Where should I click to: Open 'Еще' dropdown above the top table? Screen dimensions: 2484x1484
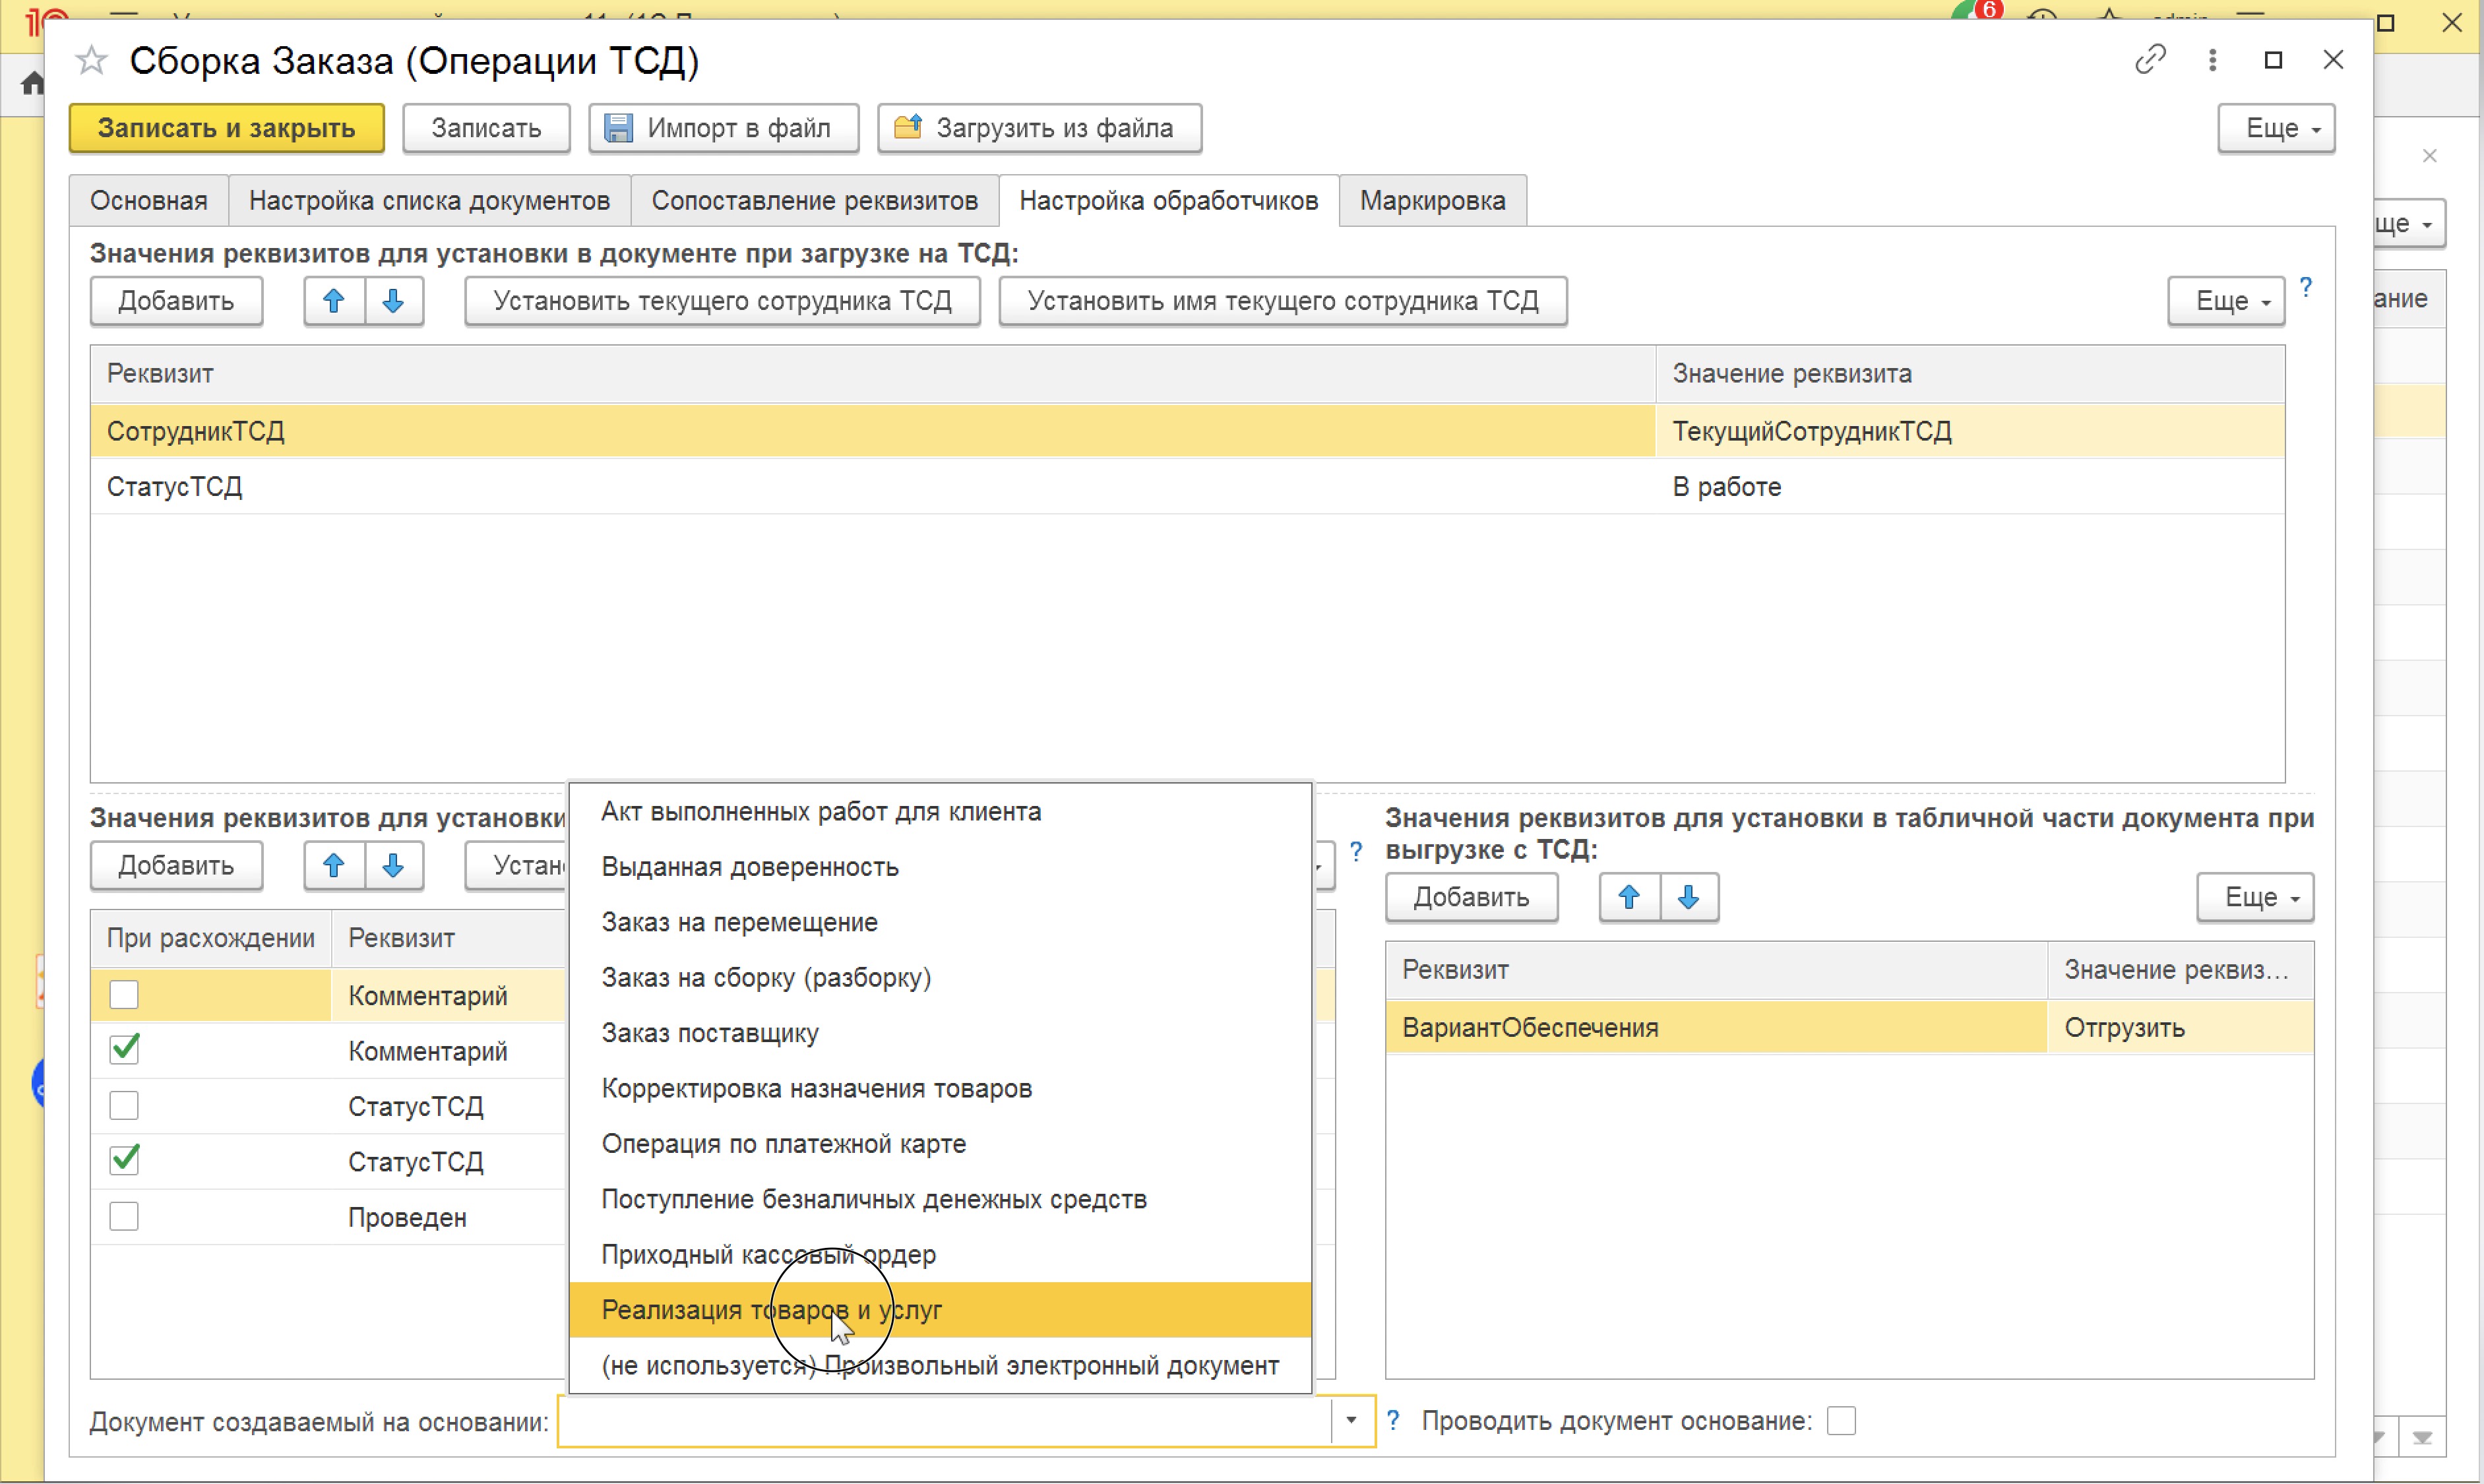[2226, 301]
